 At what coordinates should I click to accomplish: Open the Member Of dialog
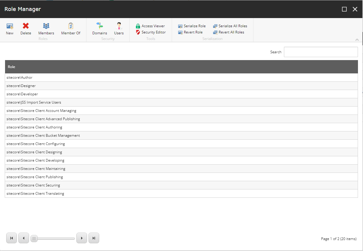(x=71, y=29)
